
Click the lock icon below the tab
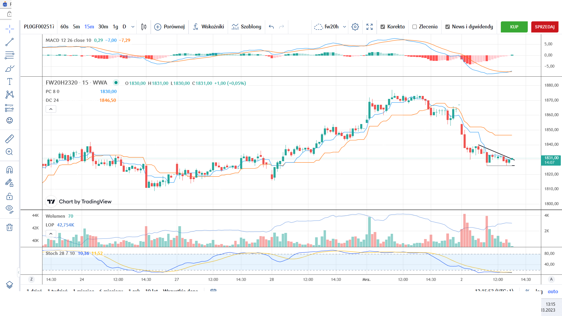tap(9, 14)
